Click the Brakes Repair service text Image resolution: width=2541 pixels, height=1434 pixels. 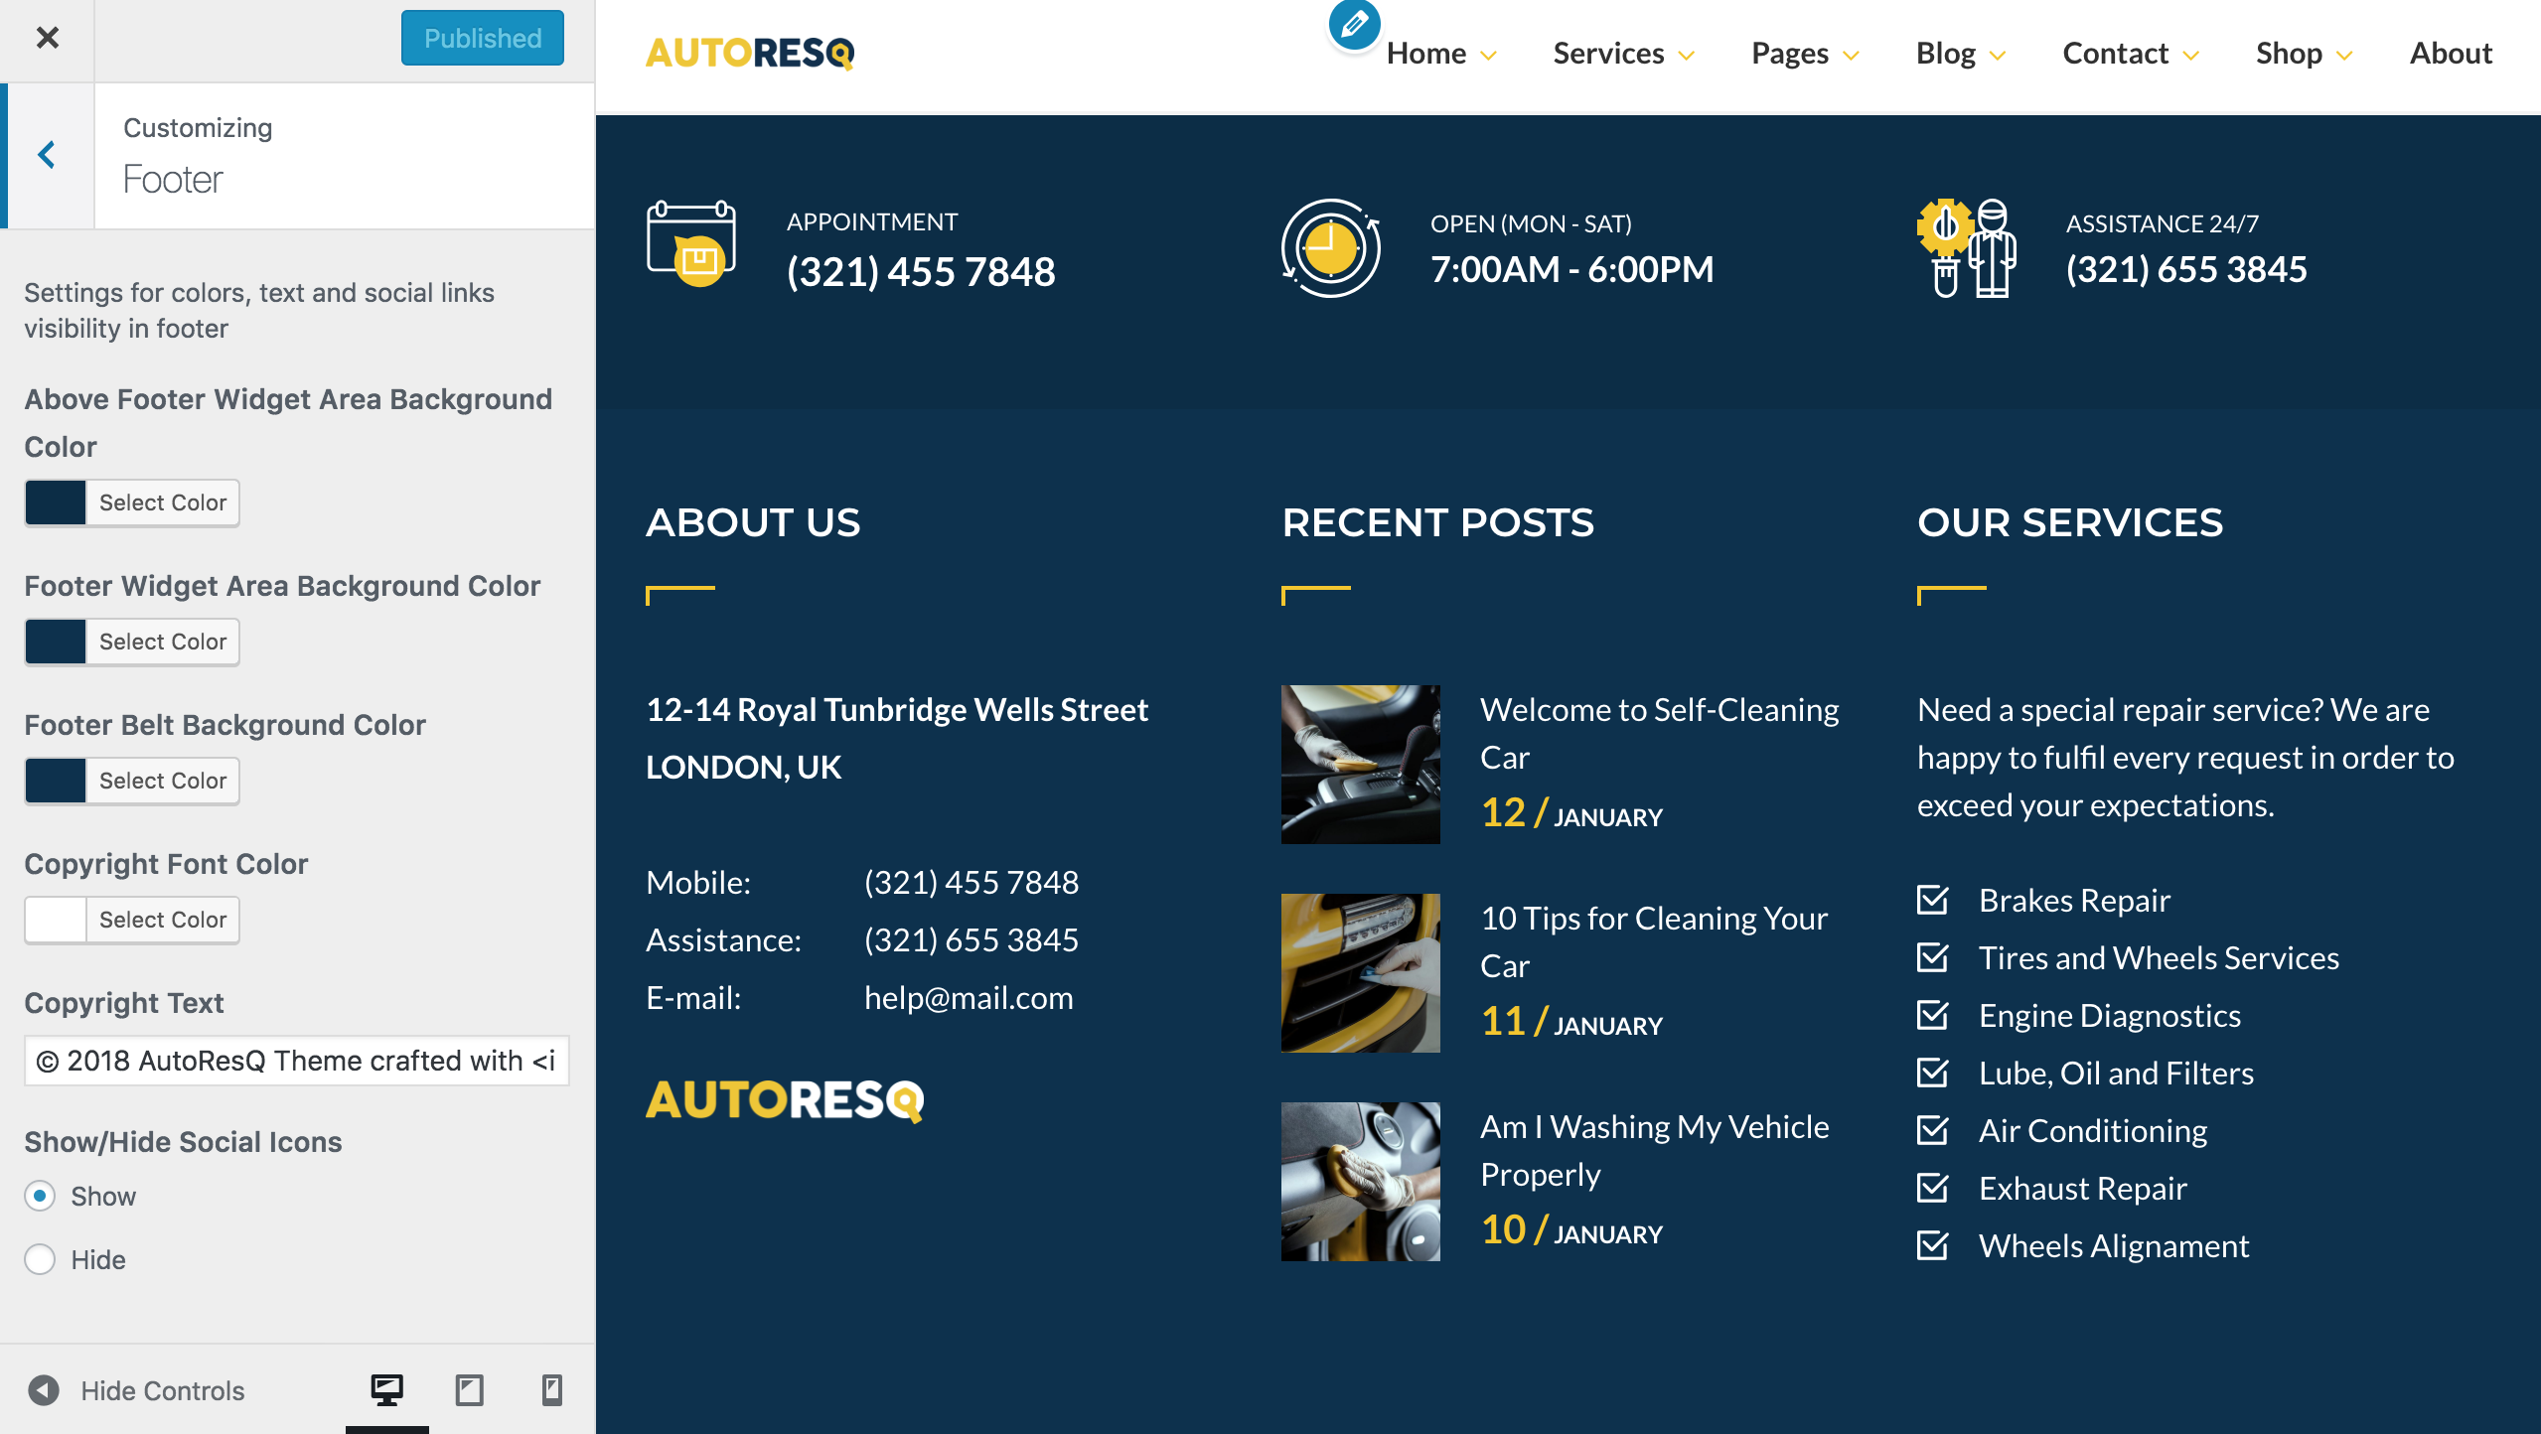(2074, 900)
